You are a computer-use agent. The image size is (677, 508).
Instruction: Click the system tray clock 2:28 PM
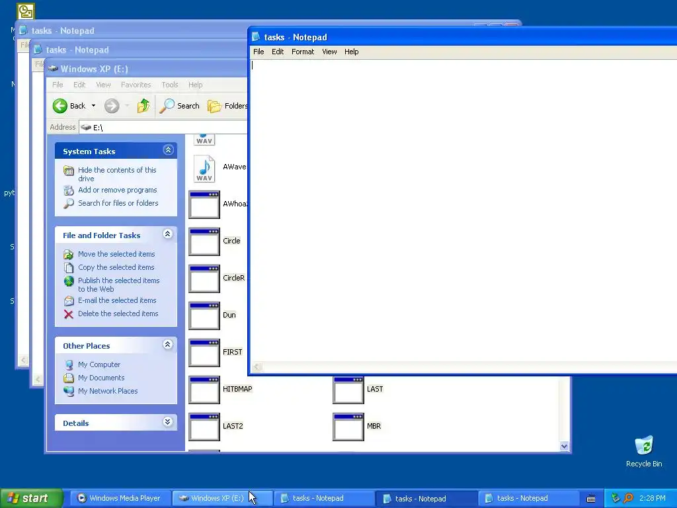tap(653, 498)
